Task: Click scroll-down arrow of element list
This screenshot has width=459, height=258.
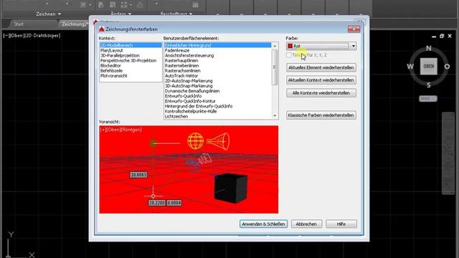Action: coord(275,116)
